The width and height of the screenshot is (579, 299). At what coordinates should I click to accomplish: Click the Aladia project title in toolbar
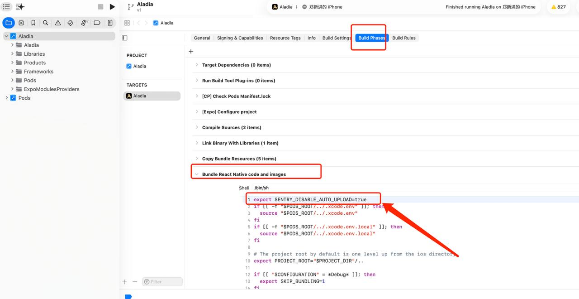(145, 4)
